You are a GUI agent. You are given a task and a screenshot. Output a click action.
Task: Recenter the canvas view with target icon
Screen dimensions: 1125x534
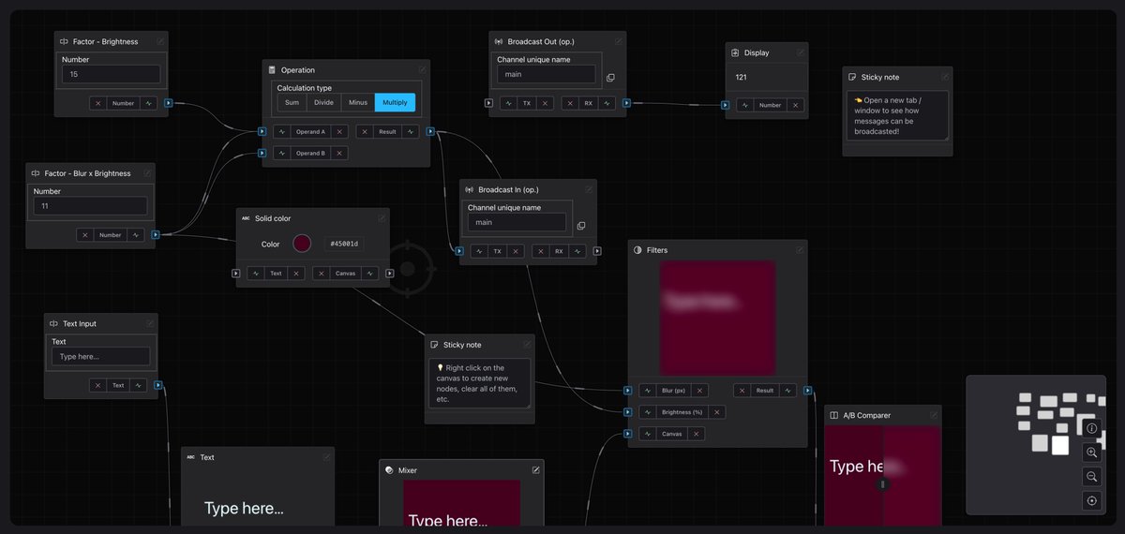pyautogui.click(x=1091, y=501)
